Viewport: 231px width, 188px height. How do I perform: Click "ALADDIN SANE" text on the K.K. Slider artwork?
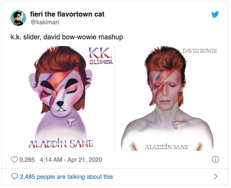tap(61, 144)
